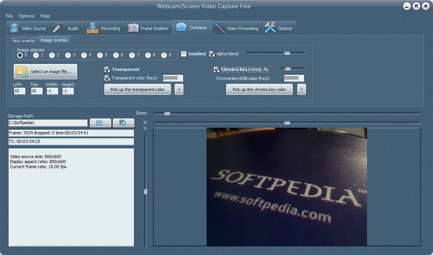Viewport: 433px width, 255px height.
Task: Toggle the Transparent checkbox
Action: [x=107, y=69]
